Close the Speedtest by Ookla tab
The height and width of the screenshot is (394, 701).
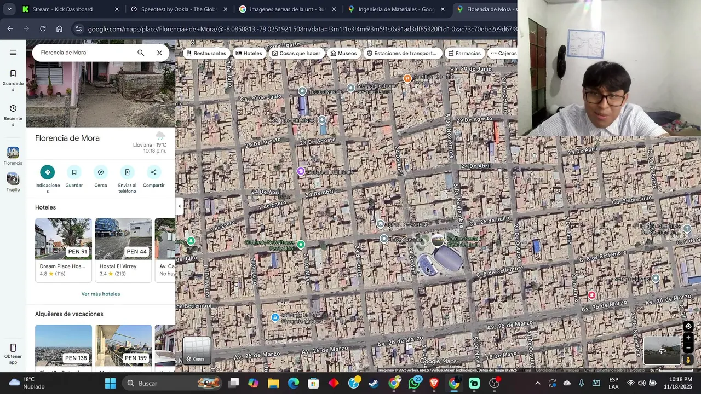coord(225,9)
